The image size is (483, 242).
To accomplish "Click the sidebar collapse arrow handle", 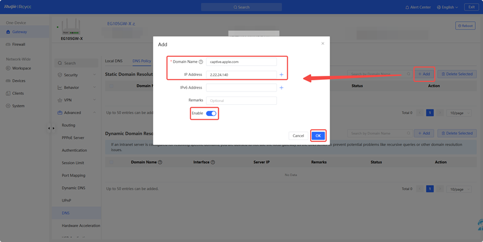I will pos(49,128).
